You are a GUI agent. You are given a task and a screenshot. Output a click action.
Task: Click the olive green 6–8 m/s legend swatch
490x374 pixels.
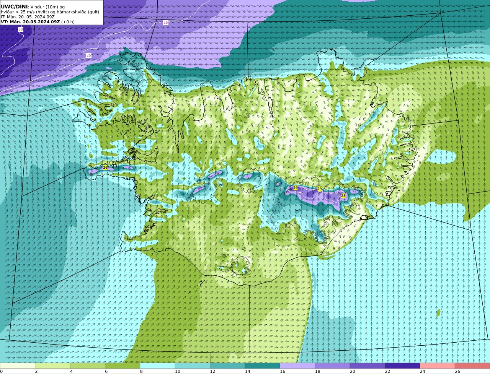pos(122,366)
